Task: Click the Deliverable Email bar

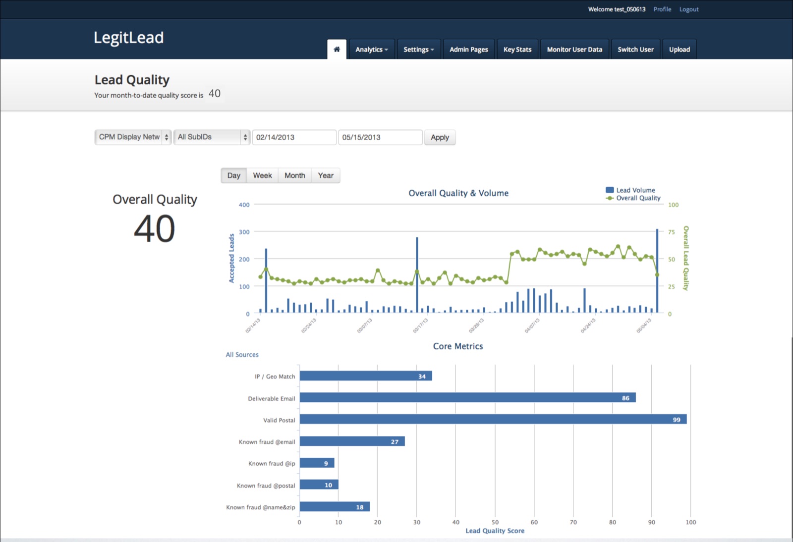Action: click(x=467, y=398)
